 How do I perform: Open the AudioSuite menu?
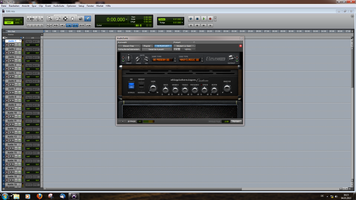pyautogui.click(x=59, y=6)
